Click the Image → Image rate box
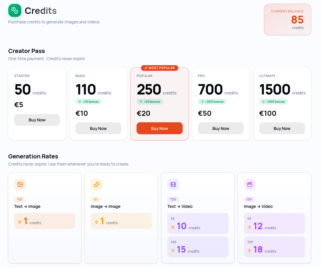This screenshot has height=268, width=321. (121, 221)
